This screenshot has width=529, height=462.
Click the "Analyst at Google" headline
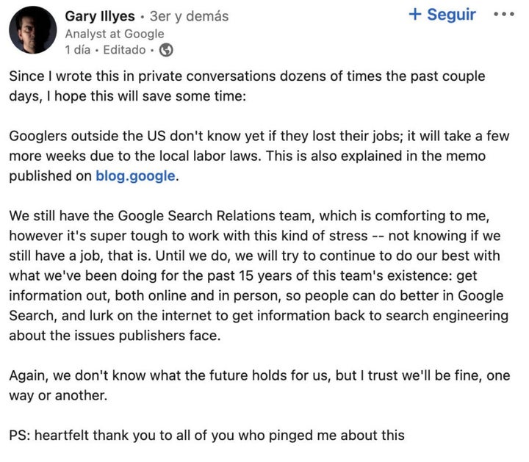[x=115, y=34]
